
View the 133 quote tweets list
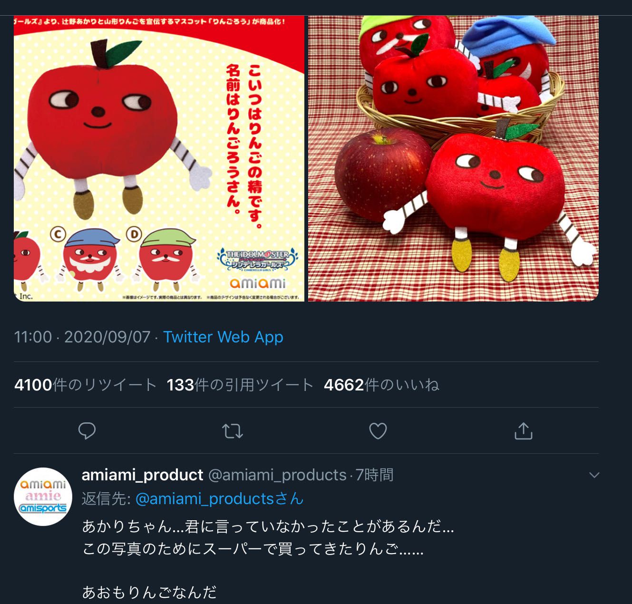coord(240,385)
